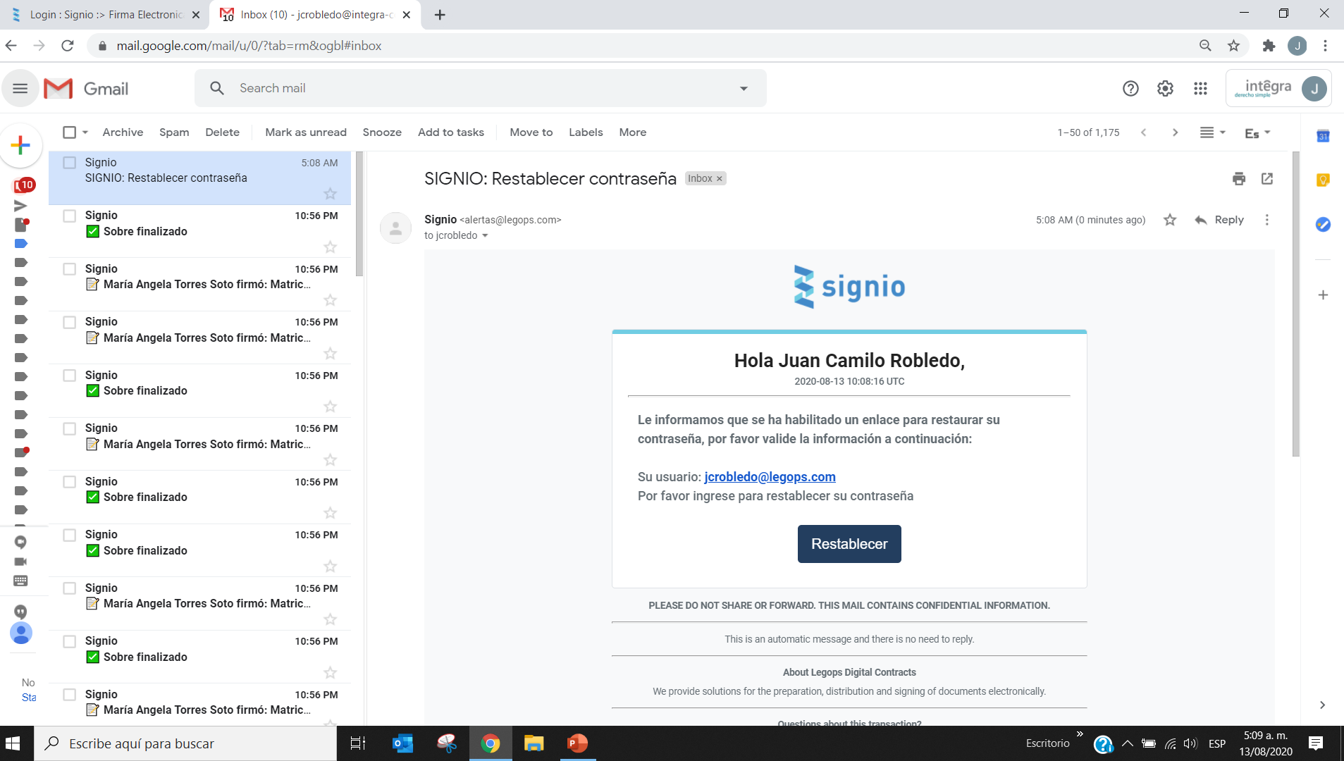Hide the side panel chevron
Viewport: 1344px width, 761px height.
click(1322, 705)
